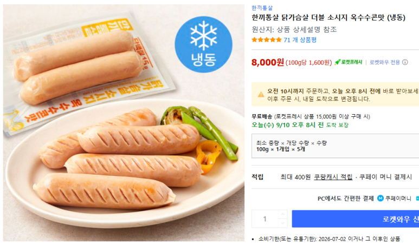The image size is (419, 244).
Task: Click the 8,000원 price text
Action: pos(267,62)
